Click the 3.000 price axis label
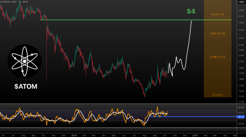Screen dimensions: 246x137 tap(241, 38)
